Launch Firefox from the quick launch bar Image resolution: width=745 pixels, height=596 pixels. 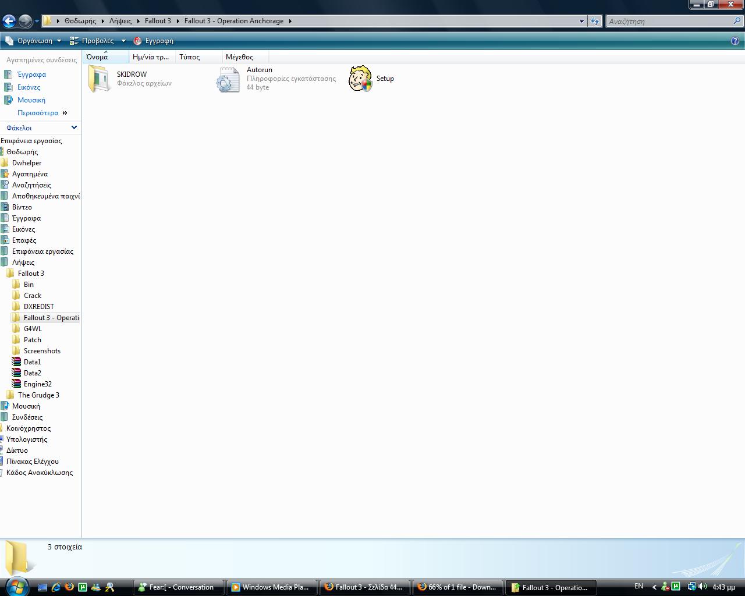tap(69, 587)
